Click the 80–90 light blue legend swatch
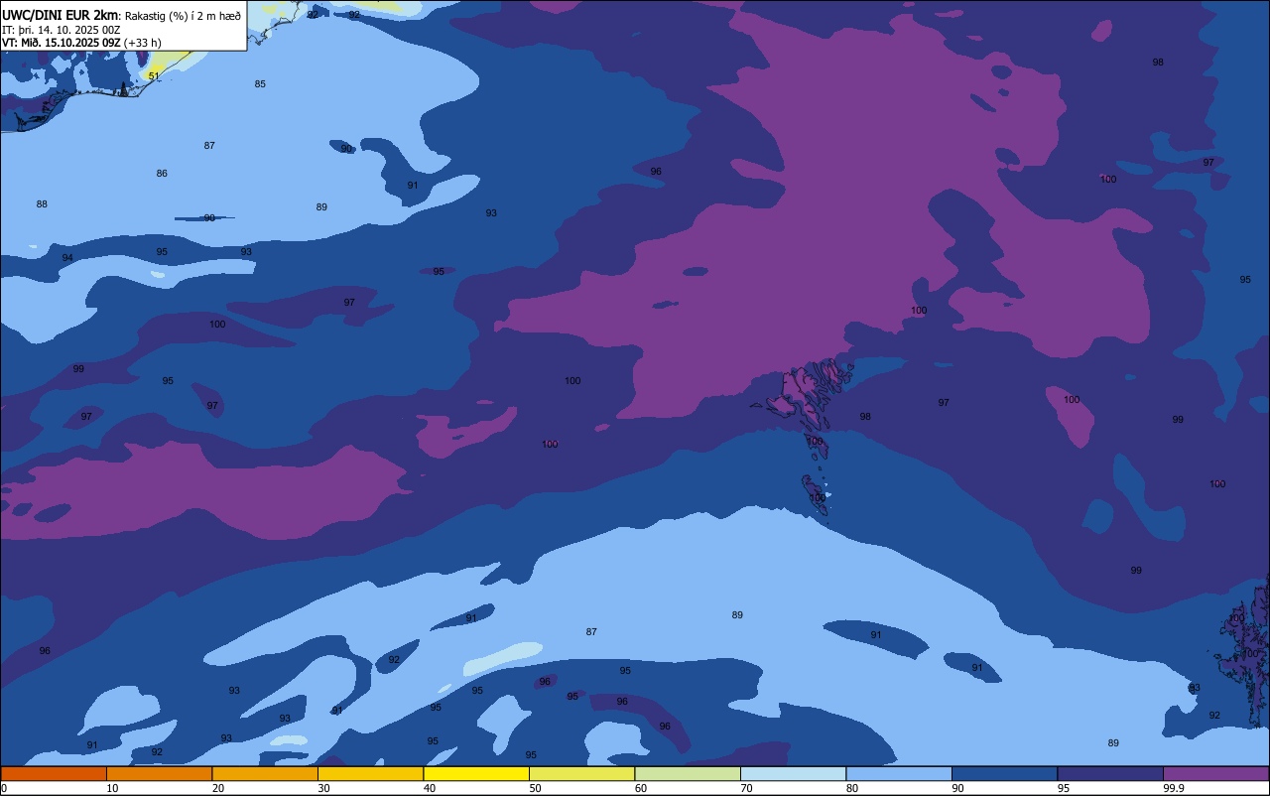1270x796 pixels. coord(899,773)
